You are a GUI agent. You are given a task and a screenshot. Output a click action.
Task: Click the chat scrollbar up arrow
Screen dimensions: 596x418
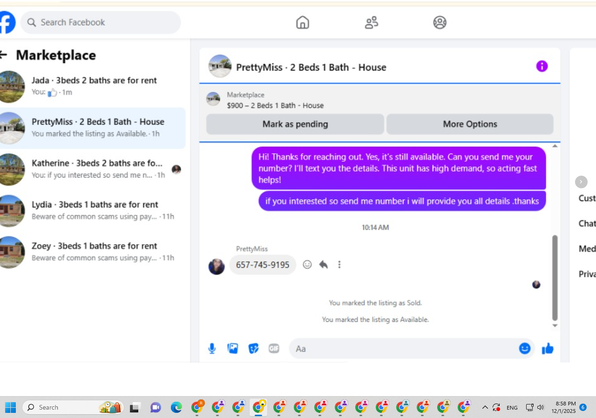555,146
